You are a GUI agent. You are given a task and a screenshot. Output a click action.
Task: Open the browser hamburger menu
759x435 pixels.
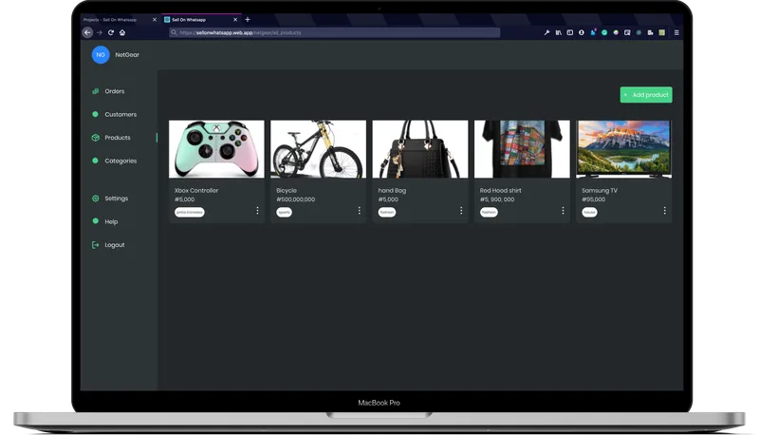[x=676, y=32]
